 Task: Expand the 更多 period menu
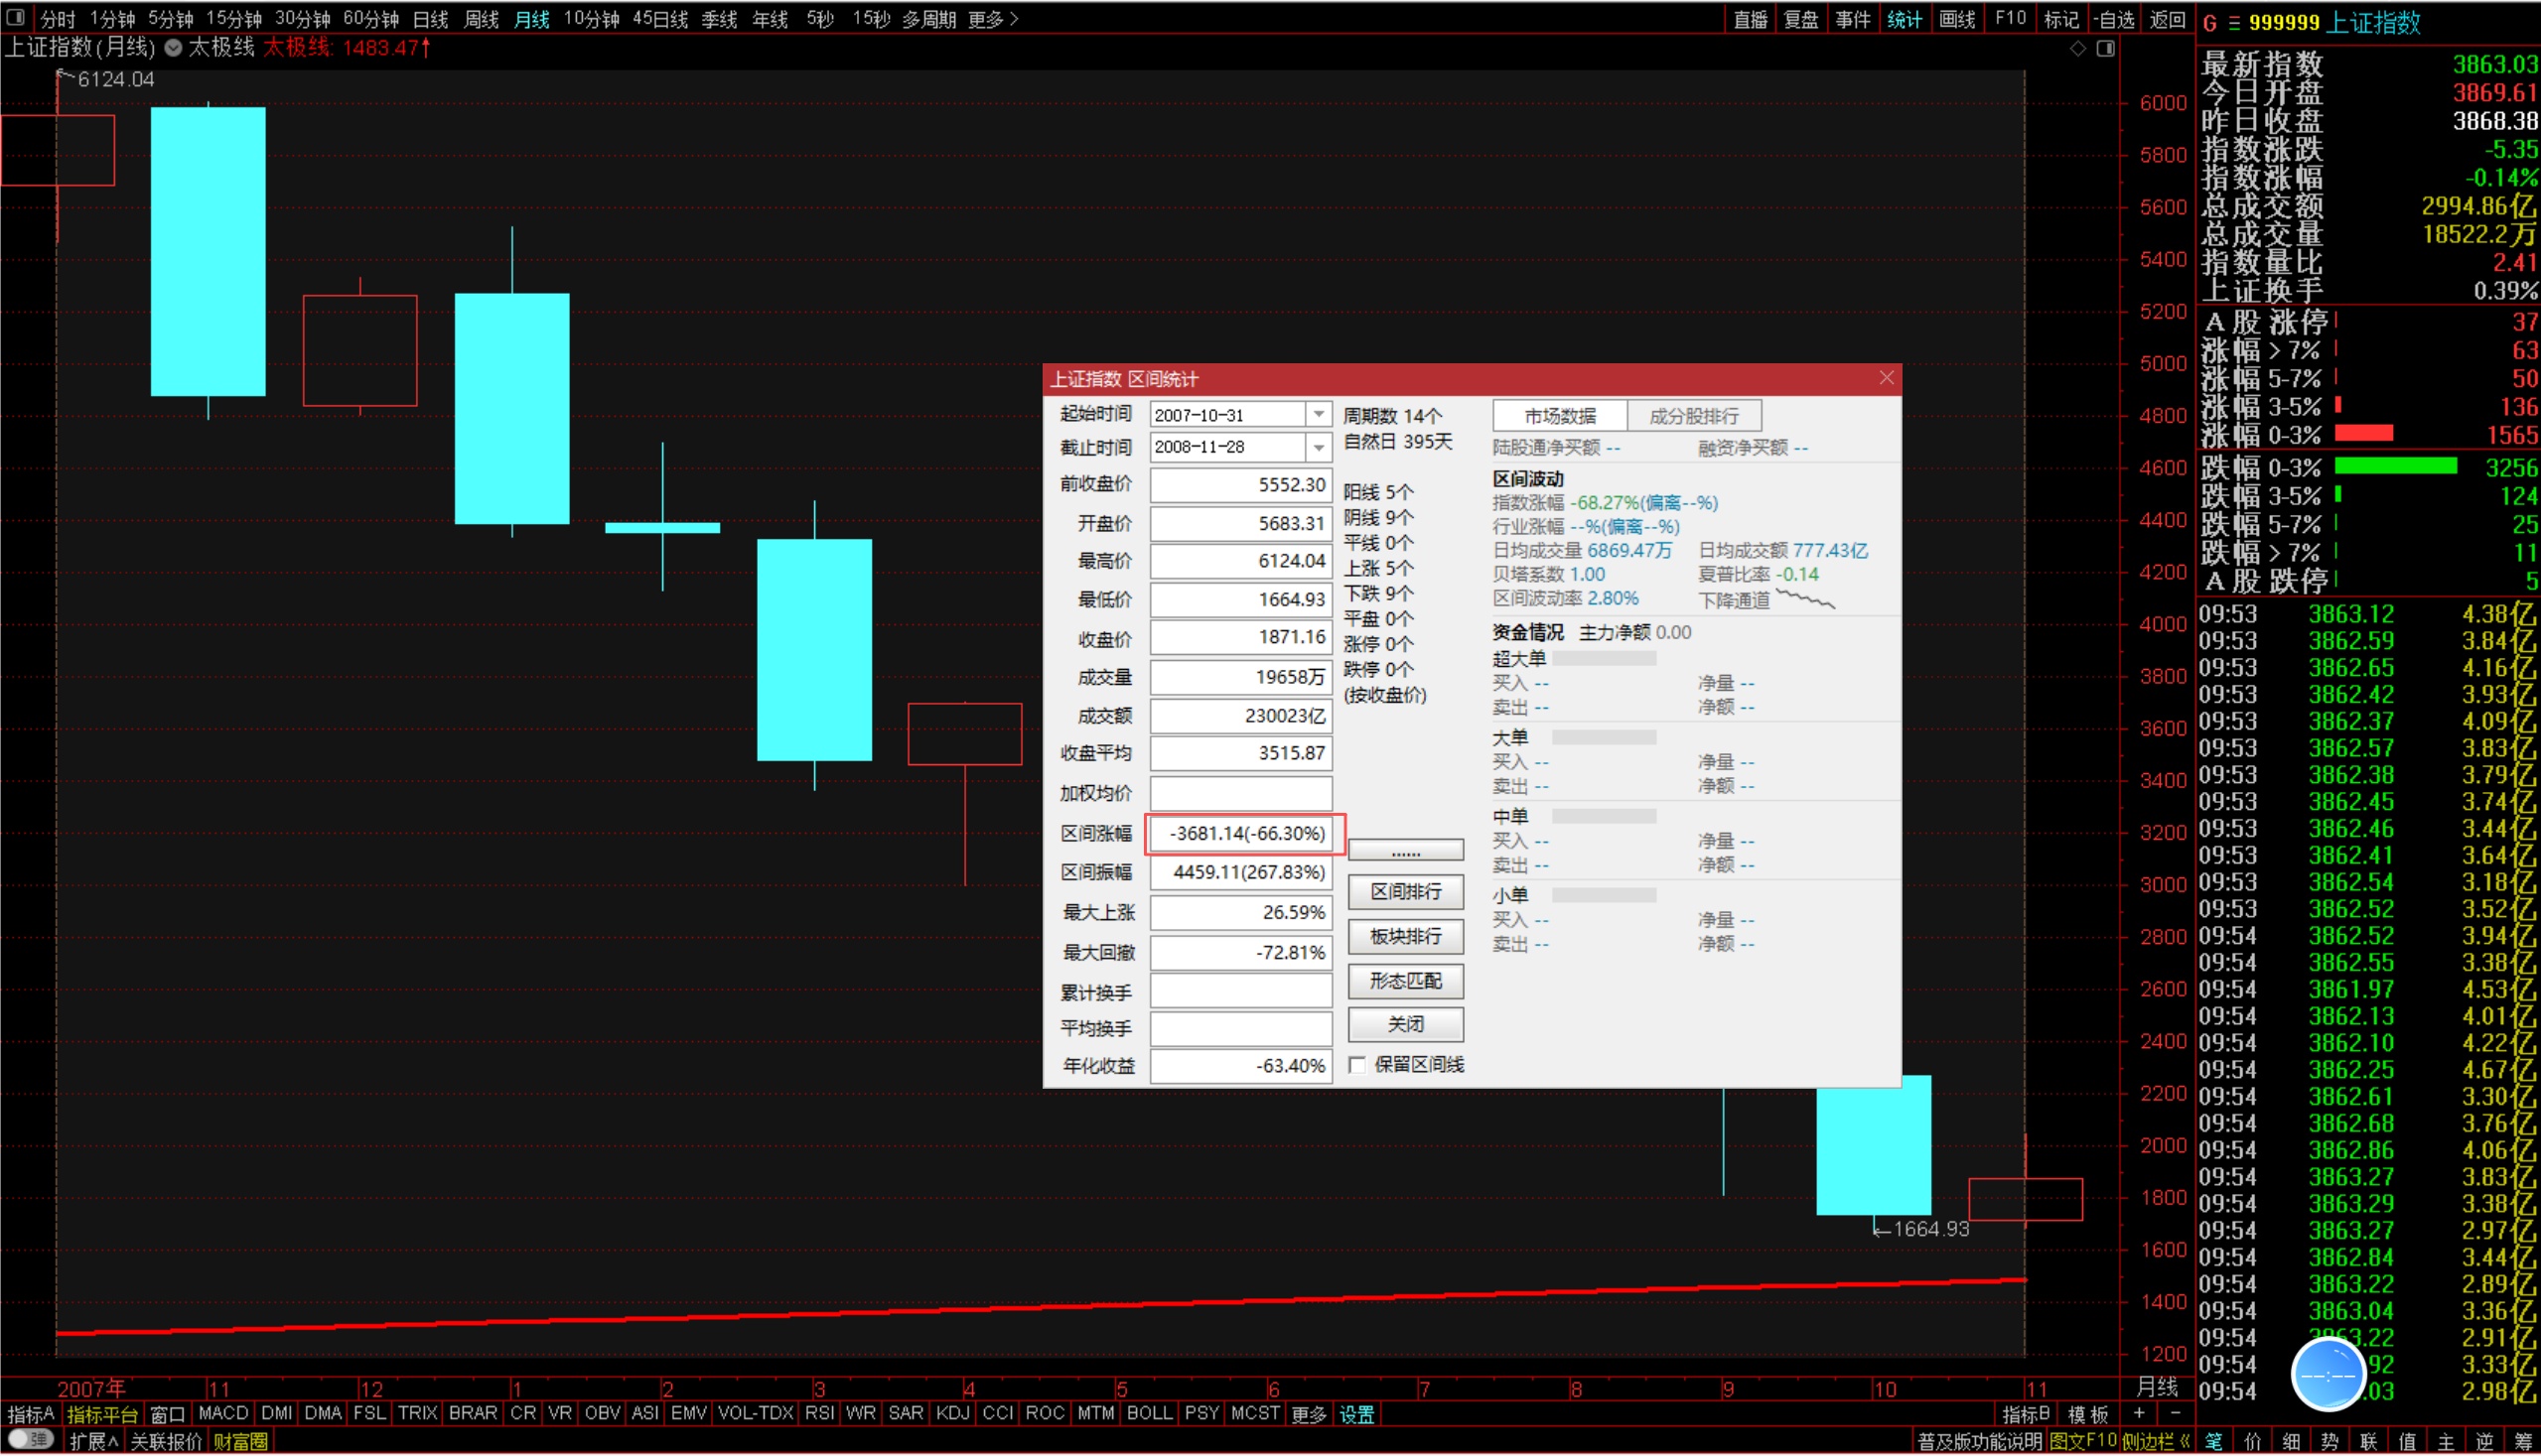992,19
